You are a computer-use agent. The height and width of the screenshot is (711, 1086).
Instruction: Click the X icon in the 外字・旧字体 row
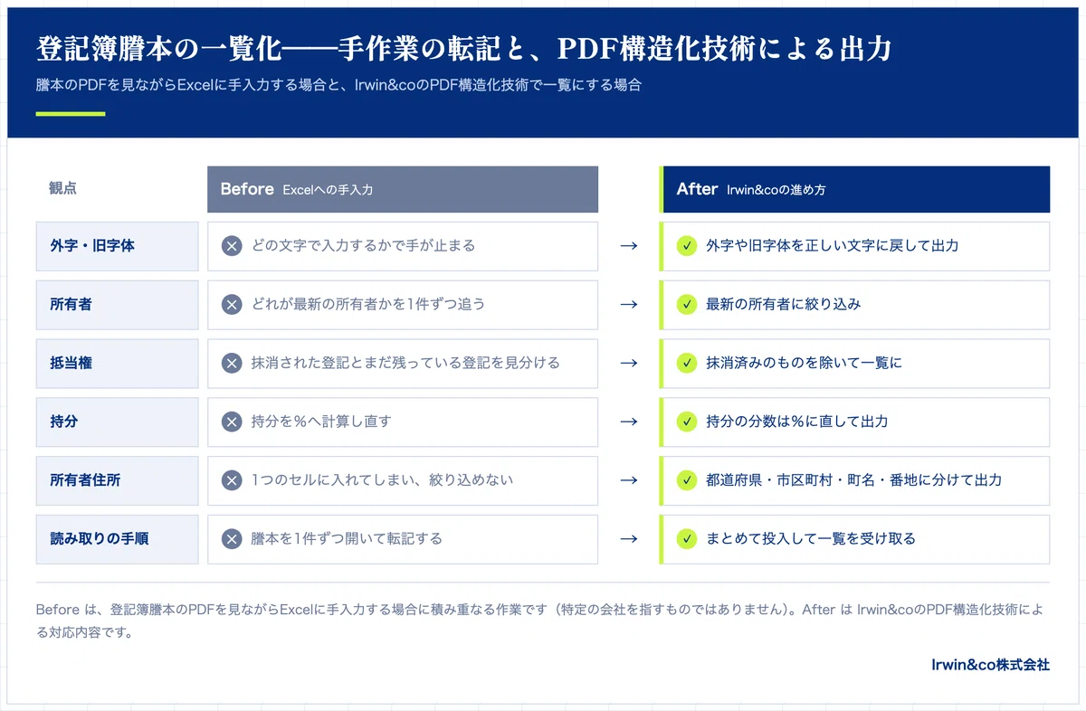[x=233, y=246]
